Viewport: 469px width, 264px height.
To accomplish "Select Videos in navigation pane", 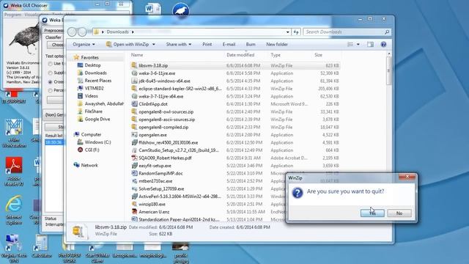I will [91, 96].
